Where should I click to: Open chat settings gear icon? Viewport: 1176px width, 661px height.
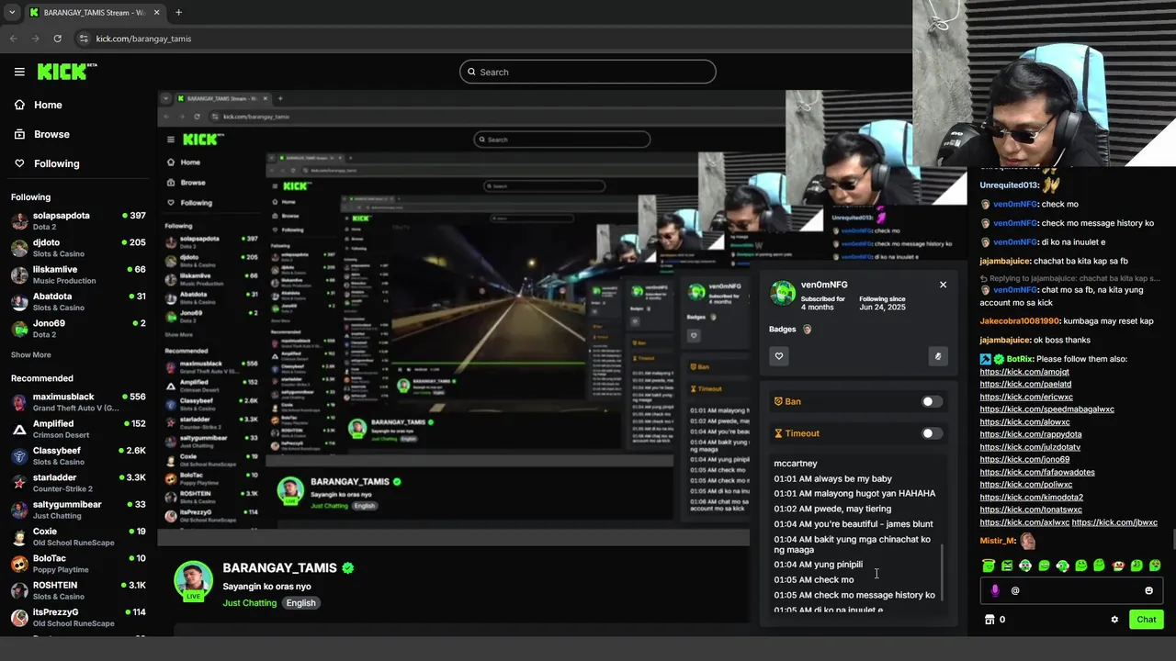[1114, 620]
